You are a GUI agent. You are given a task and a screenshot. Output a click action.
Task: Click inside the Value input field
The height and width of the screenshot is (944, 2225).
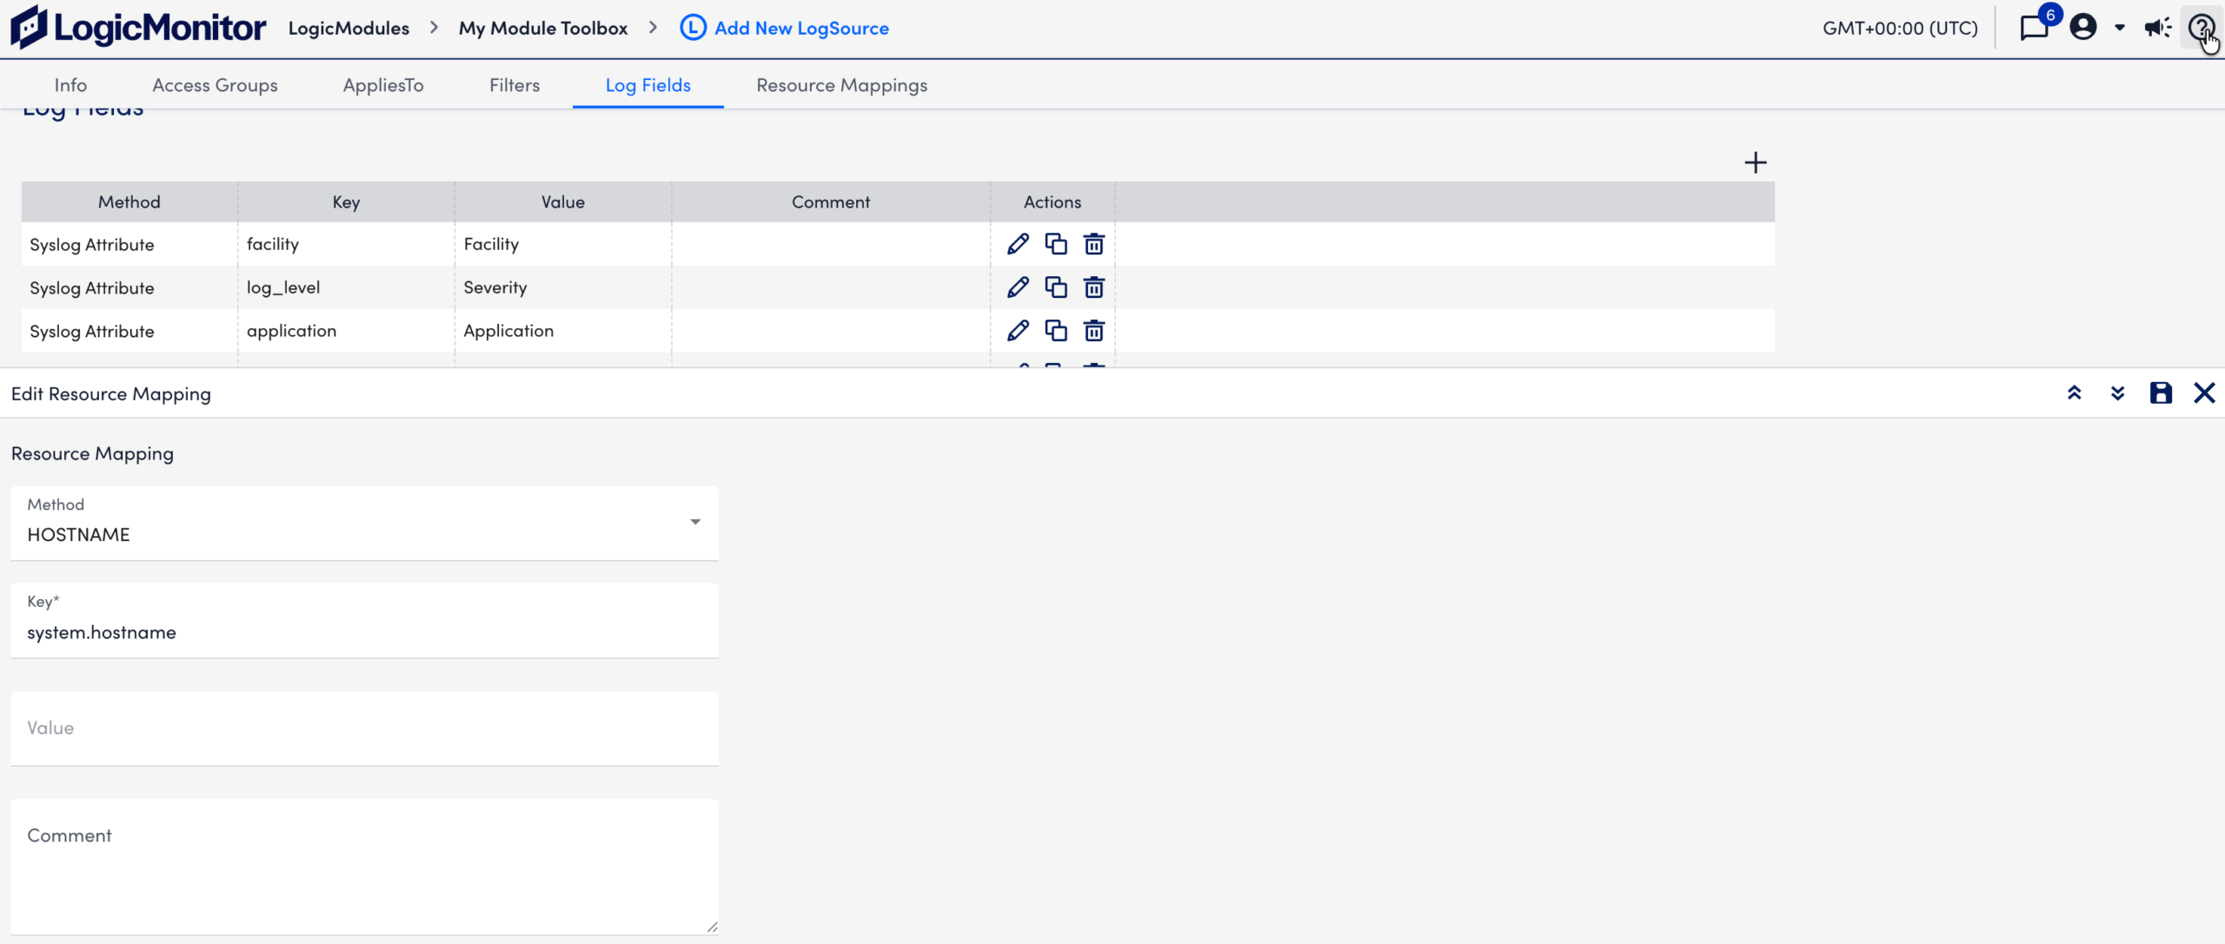tap(364, 728)
